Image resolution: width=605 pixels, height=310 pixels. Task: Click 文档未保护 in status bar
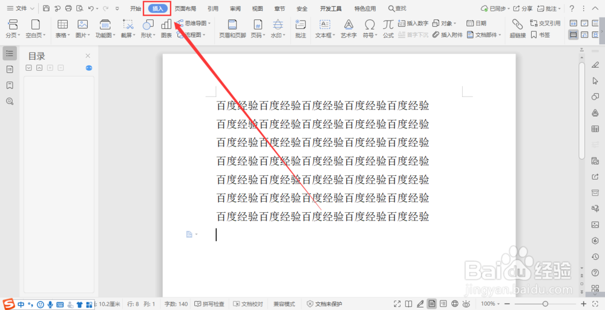pyautogui.click(x=324, y=304)
